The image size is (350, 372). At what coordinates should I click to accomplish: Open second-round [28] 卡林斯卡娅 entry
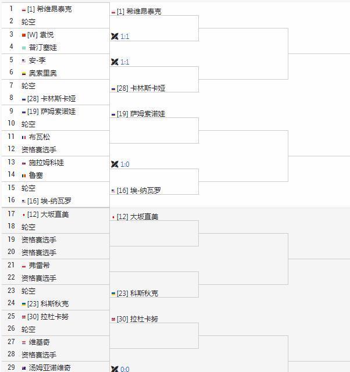click(141, 88)
